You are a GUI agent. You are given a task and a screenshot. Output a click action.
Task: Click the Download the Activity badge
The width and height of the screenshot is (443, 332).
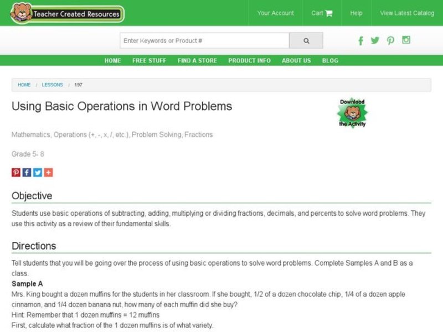[353, 112]
